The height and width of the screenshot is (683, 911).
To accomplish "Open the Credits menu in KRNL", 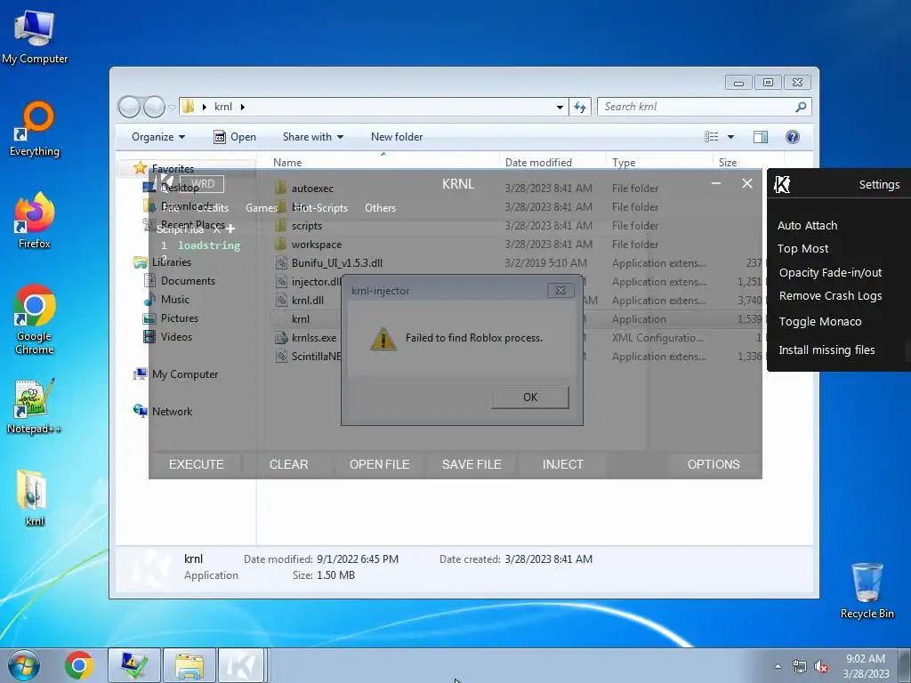I will point(213,208).
